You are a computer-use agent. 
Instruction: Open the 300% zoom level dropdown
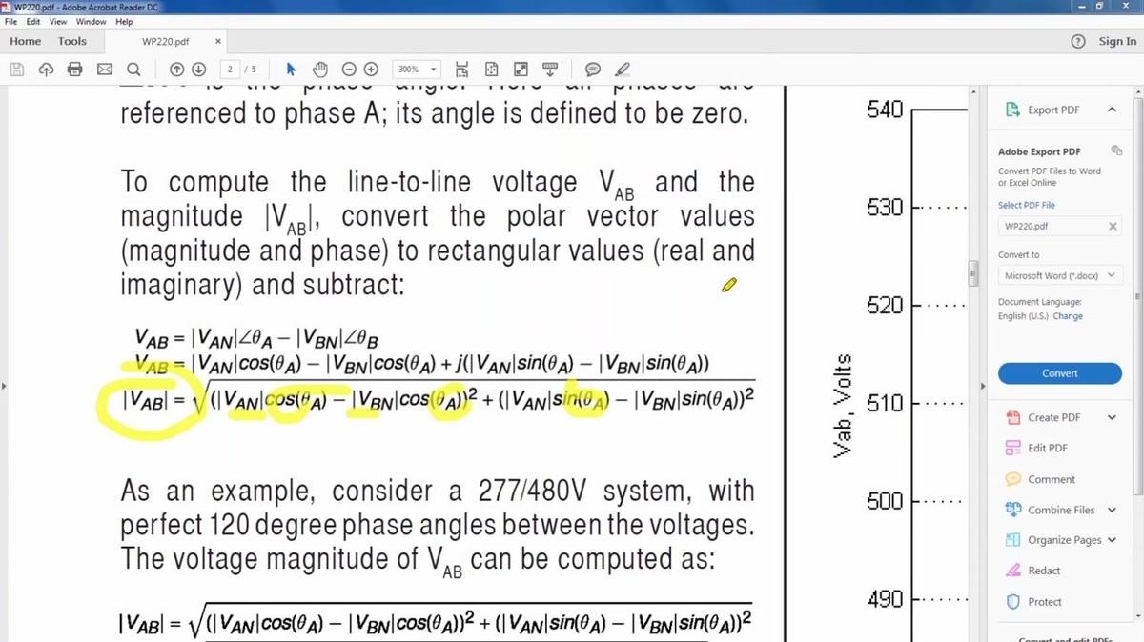coord(418,70)
